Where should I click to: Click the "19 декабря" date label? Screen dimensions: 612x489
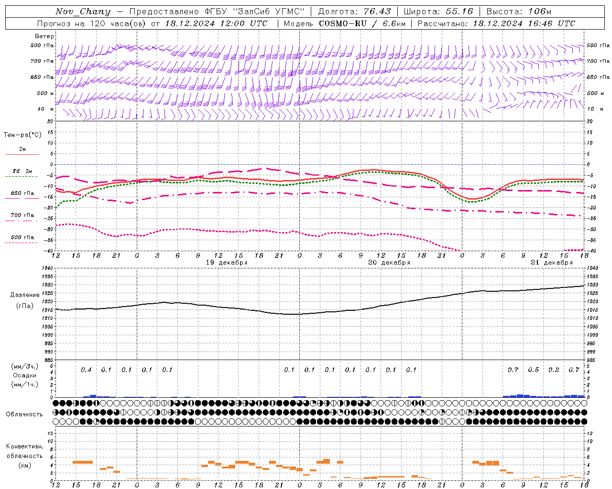click(x=227, y=263)
